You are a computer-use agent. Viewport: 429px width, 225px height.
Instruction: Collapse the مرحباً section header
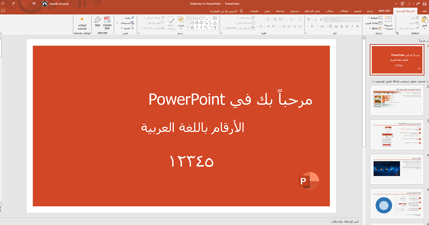coord(423,41)
